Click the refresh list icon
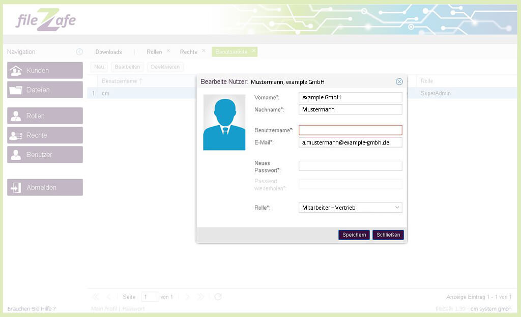This screenshot has width=521, height=317. pyautogui.click(x=218, y=297)
